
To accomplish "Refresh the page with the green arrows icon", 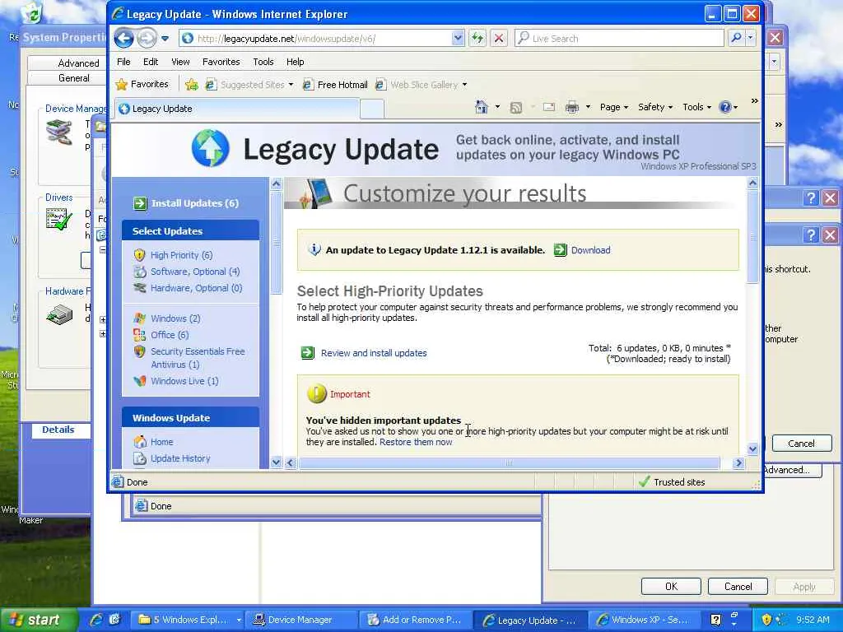I will tap(477, 38).
